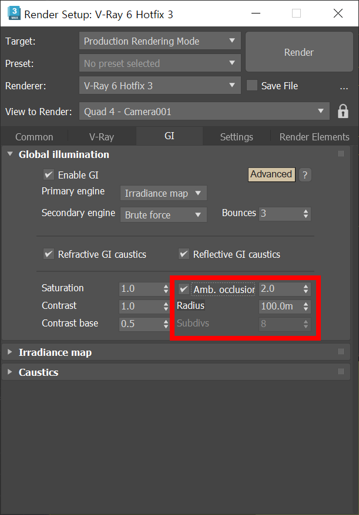Click the Contrast 1.0 value field
Screen dimensions: 359x515
[x=140, y=307]
